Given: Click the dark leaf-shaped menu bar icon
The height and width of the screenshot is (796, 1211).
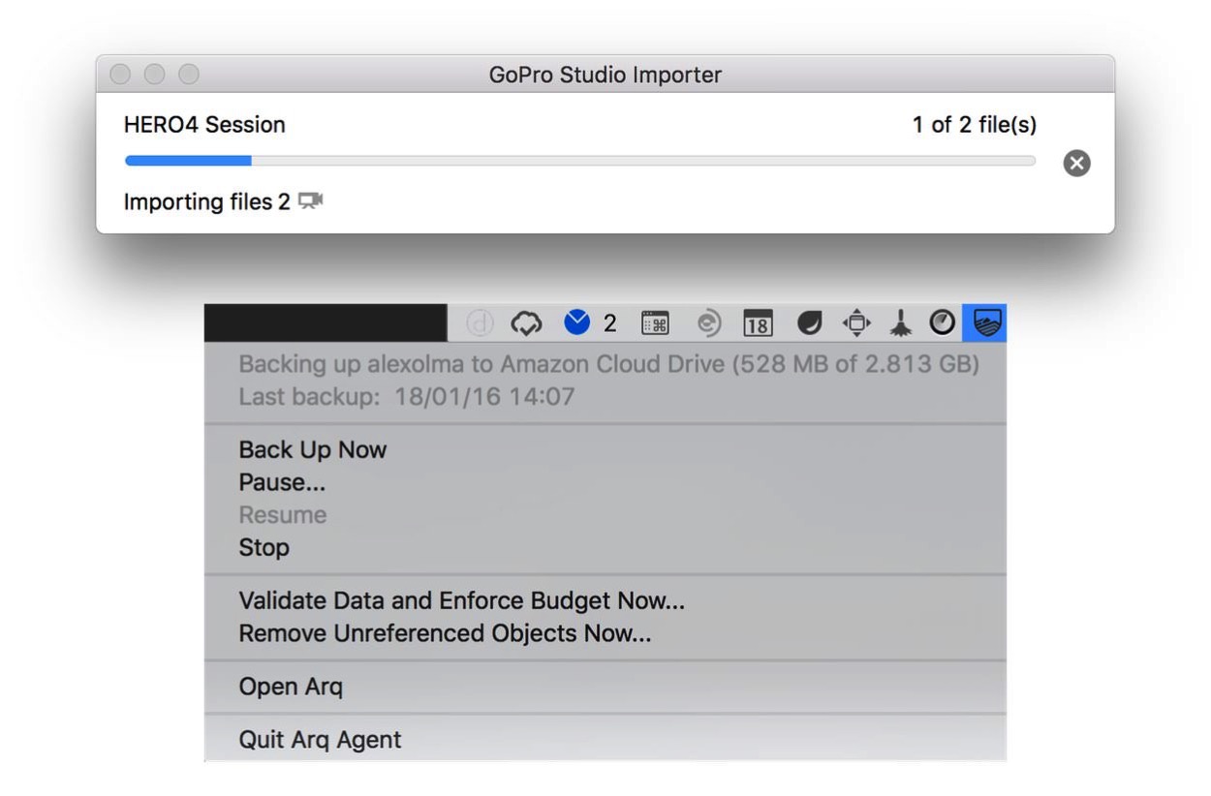Looking at the screenshot, I should tap(808, 323).
